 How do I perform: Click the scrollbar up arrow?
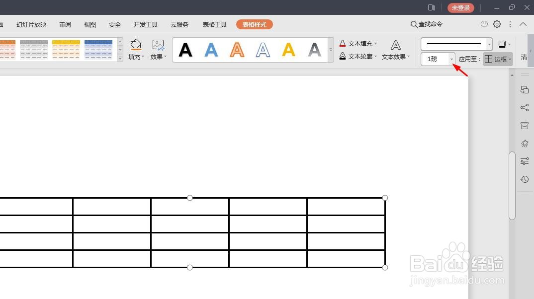point(512,75)
